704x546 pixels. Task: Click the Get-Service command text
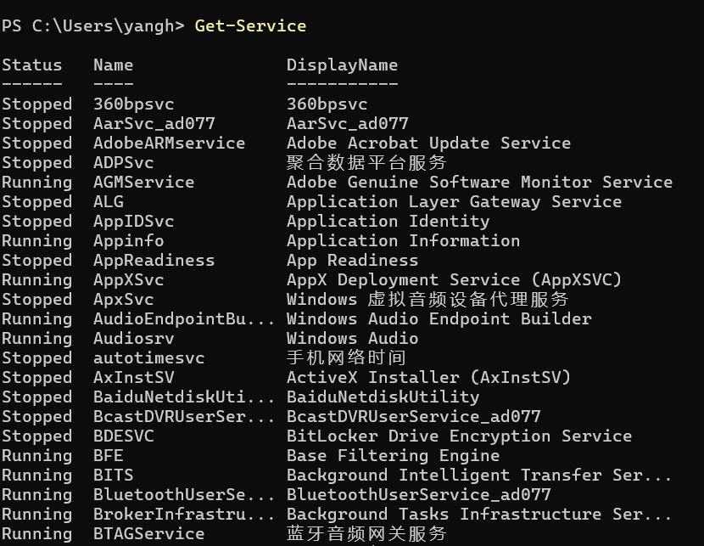[250, 25]
